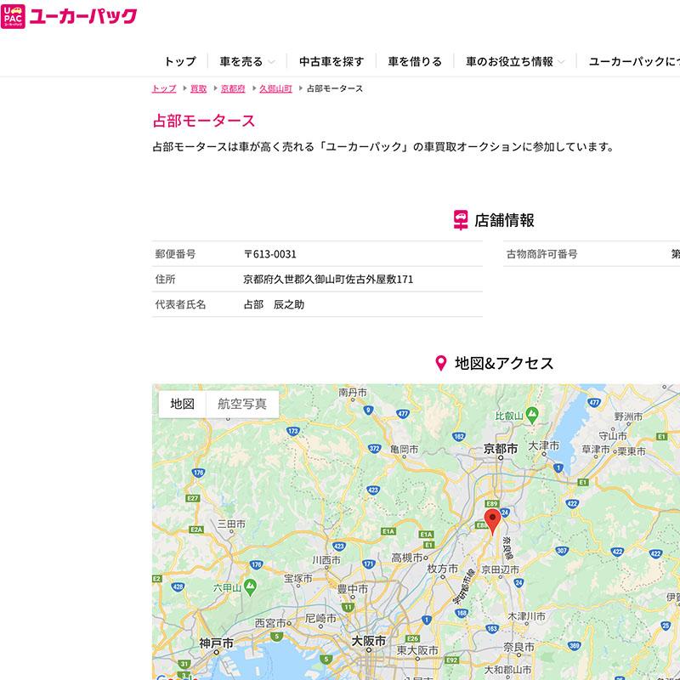680x680 pixels.
Task: Click the E26 expressway sign on the map
Action: (412, 638)
